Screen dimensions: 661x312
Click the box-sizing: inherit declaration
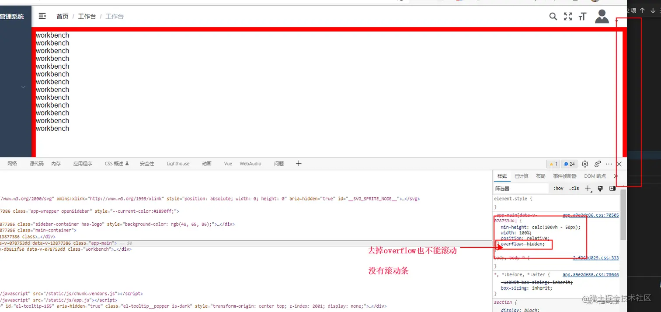click(x=526, y=288)
